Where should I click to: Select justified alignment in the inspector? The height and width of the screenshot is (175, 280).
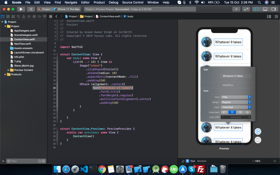click(x=247, y=112)
